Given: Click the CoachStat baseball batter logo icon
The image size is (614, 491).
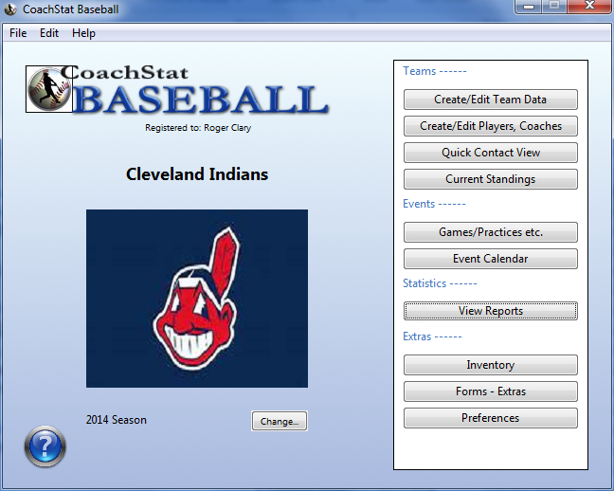Looking at the screenshot, I should [x=49, y=89].
